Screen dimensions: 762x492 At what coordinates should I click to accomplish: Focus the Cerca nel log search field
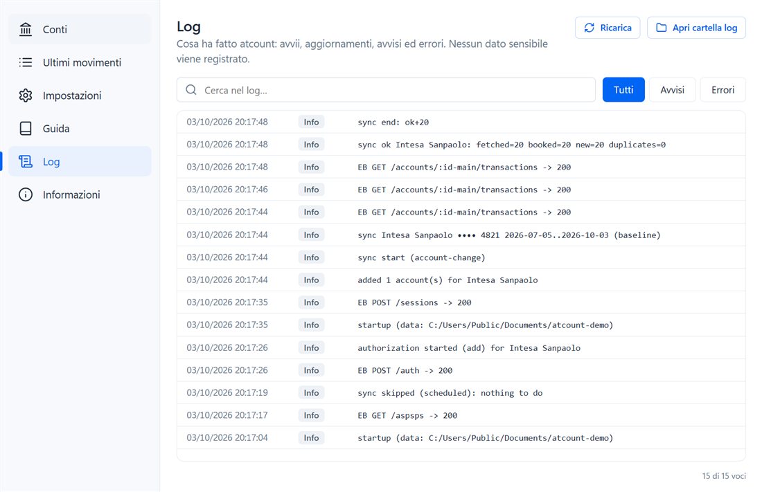[386, 90]
